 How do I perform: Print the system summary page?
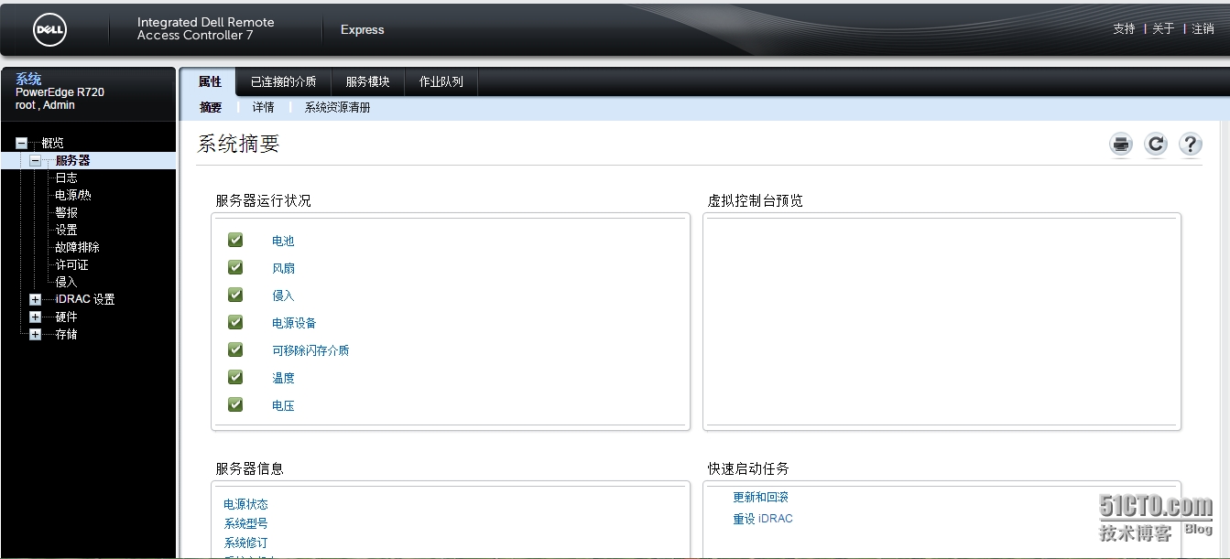click(1121, 144)
